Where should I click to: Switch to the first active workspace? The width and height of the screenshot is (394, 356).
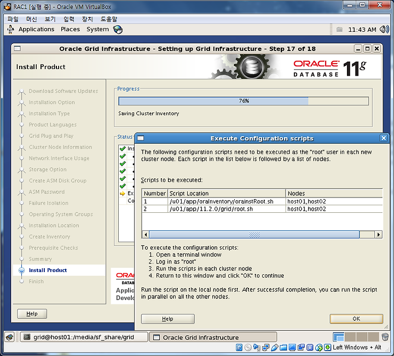click(339, 337)
